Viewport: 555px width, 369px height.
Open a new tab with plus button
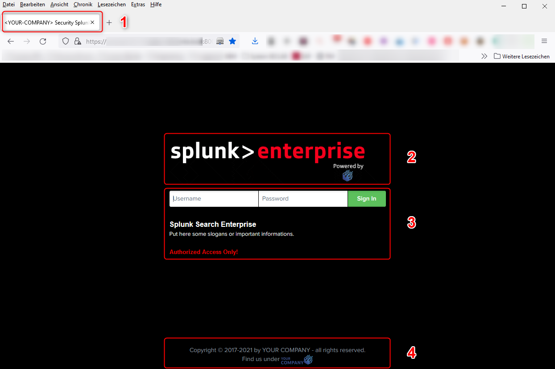[109, 23]
